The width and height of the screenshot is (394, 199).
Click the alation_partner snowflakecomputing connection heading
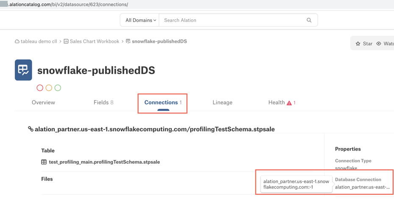(155, 129)
